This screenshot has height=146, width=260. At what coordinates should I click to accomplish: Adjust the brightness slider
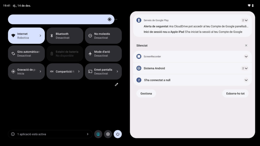click(61, 19)
